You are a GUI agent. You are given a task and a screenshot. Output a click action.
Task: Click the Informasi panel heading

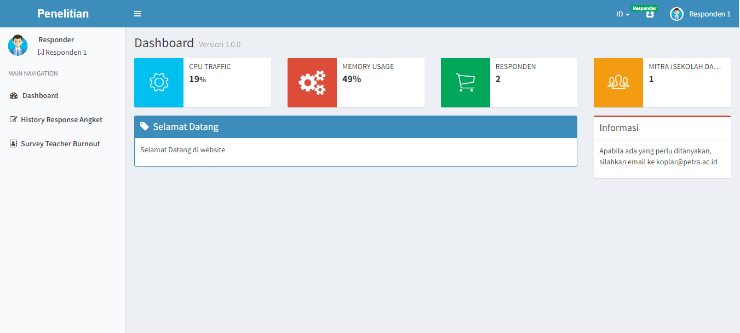[x=619, y=128]
